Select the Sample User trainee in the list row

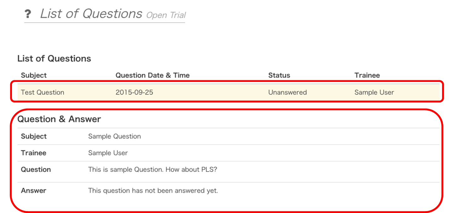click(374, 92)
